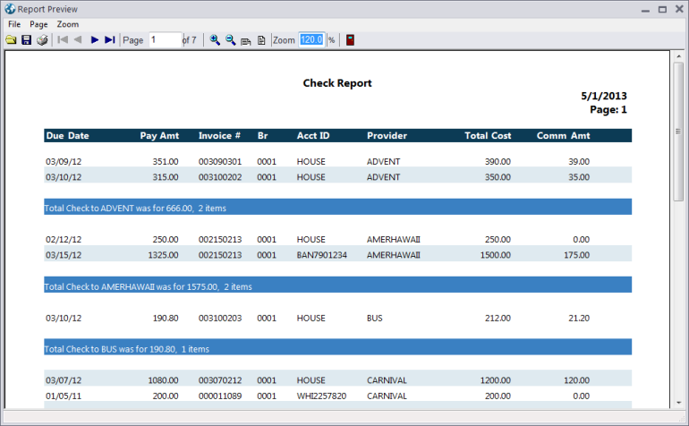This screenshot has width=689, height=426.
Task: Click the Total Cost column header
Action: 488,136
